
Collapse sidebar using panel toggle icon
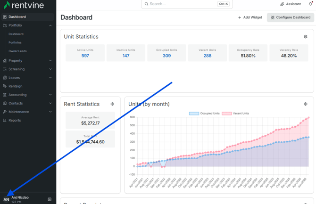[50, 199]
